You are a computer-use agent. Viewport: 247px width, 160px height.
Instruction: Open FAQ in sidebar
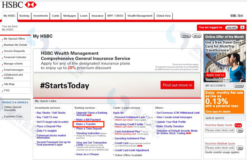click(x=7, y=90)
